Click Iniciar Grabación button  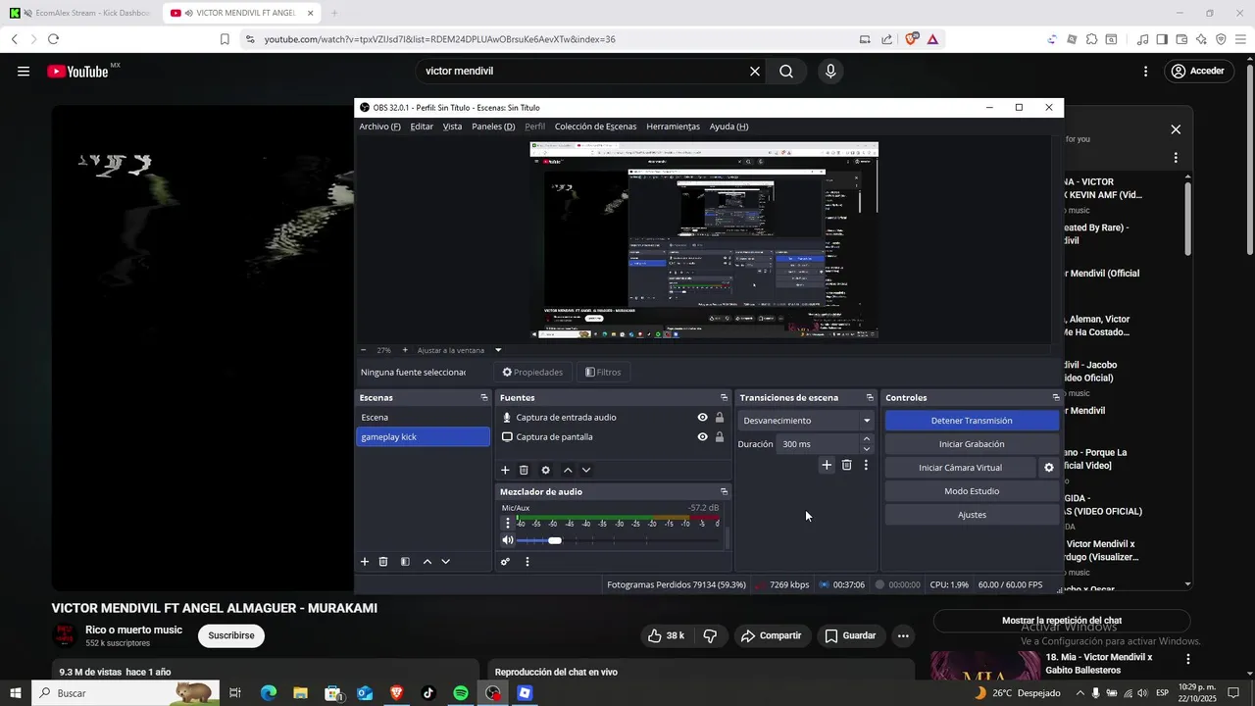(972, 444)
